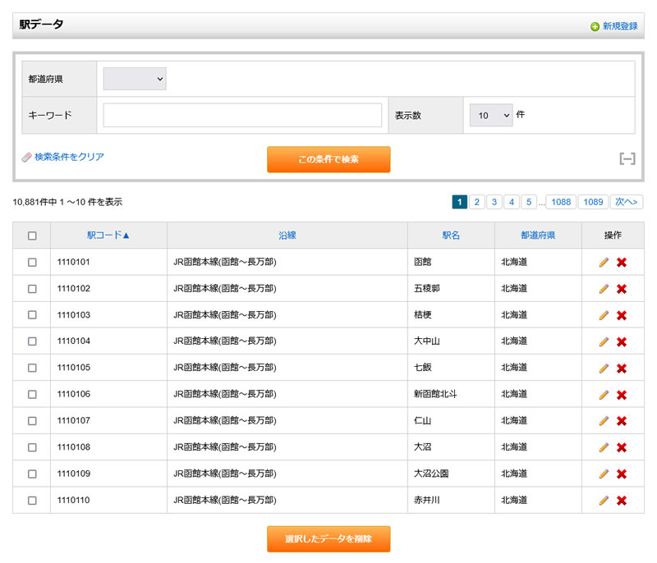Screen dimensions: 657x563
Task: Sort by 駅コード column header
Action: click(x=108, y=236)
